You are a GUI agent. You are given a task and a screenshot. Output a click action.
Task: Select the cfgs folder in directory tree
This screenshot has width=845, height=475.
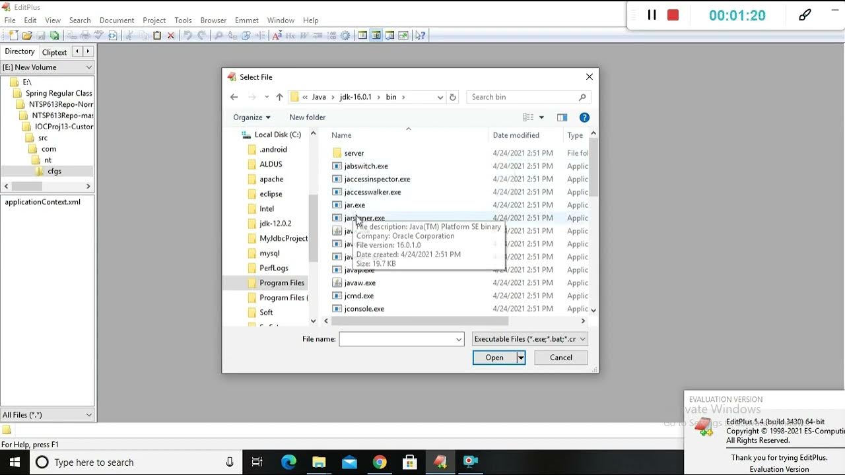pyautogui.click(x=54, y=172)
